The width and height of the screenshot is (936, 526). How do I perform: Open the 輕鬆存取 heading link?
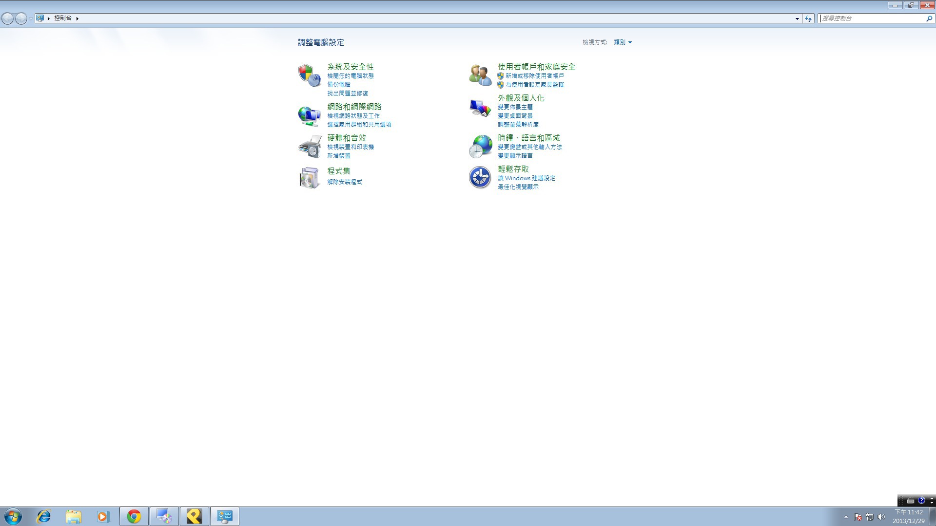(x=513, y=169)
